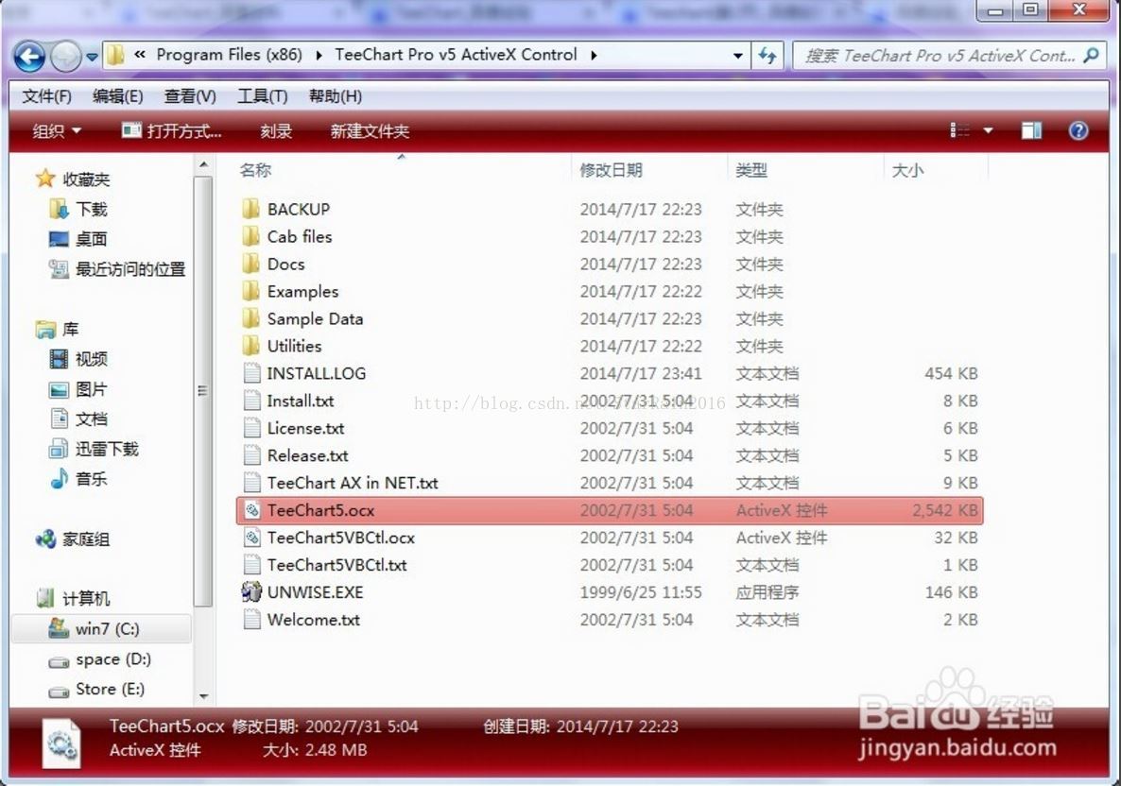Viewport: 1121px width, 786px height.
Task: Select 收藏夹 in the navigation pane
Action: (x=74, y=179)
